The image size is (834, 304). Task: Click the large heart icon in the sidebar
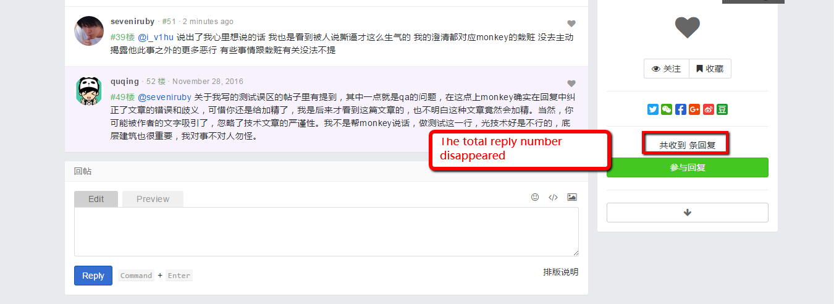click(687, 28)
